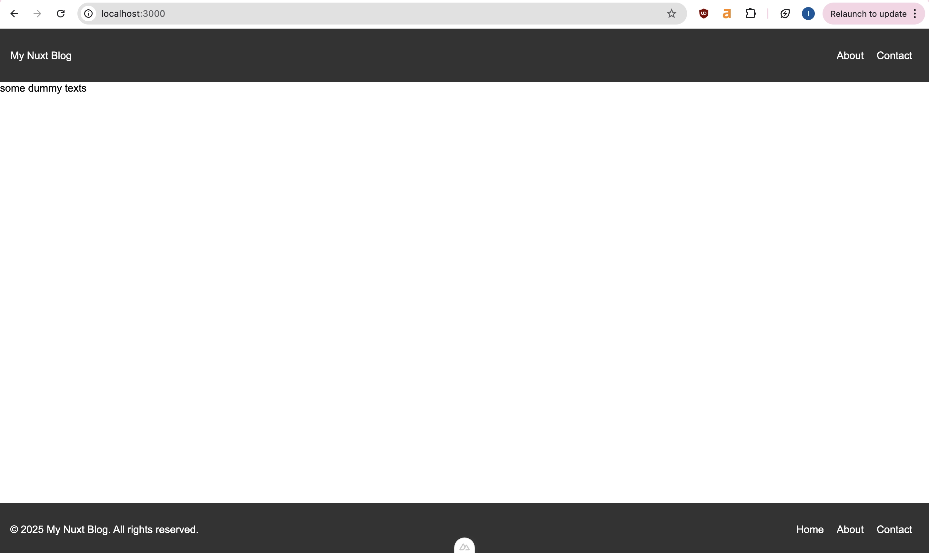Viewport: 929px width, 553px height.
Task: Click the browser profile avatar icon
Action: coord(808,13)
